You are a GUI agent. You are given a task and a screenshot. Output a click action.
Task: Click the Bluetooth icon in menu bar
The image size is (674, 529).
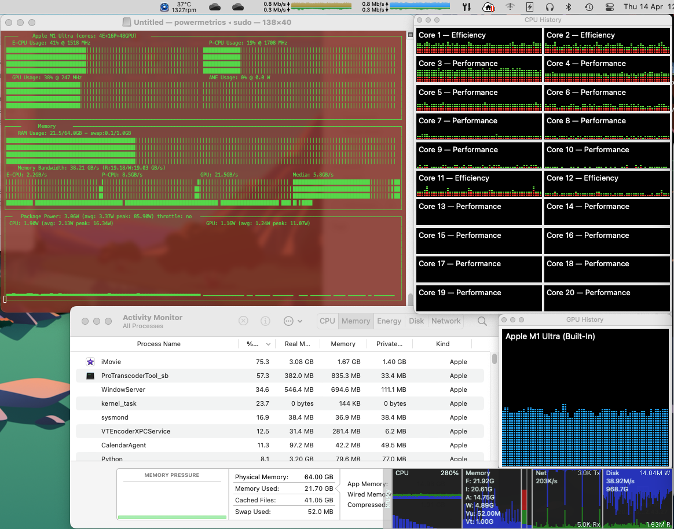click(569, 7)
